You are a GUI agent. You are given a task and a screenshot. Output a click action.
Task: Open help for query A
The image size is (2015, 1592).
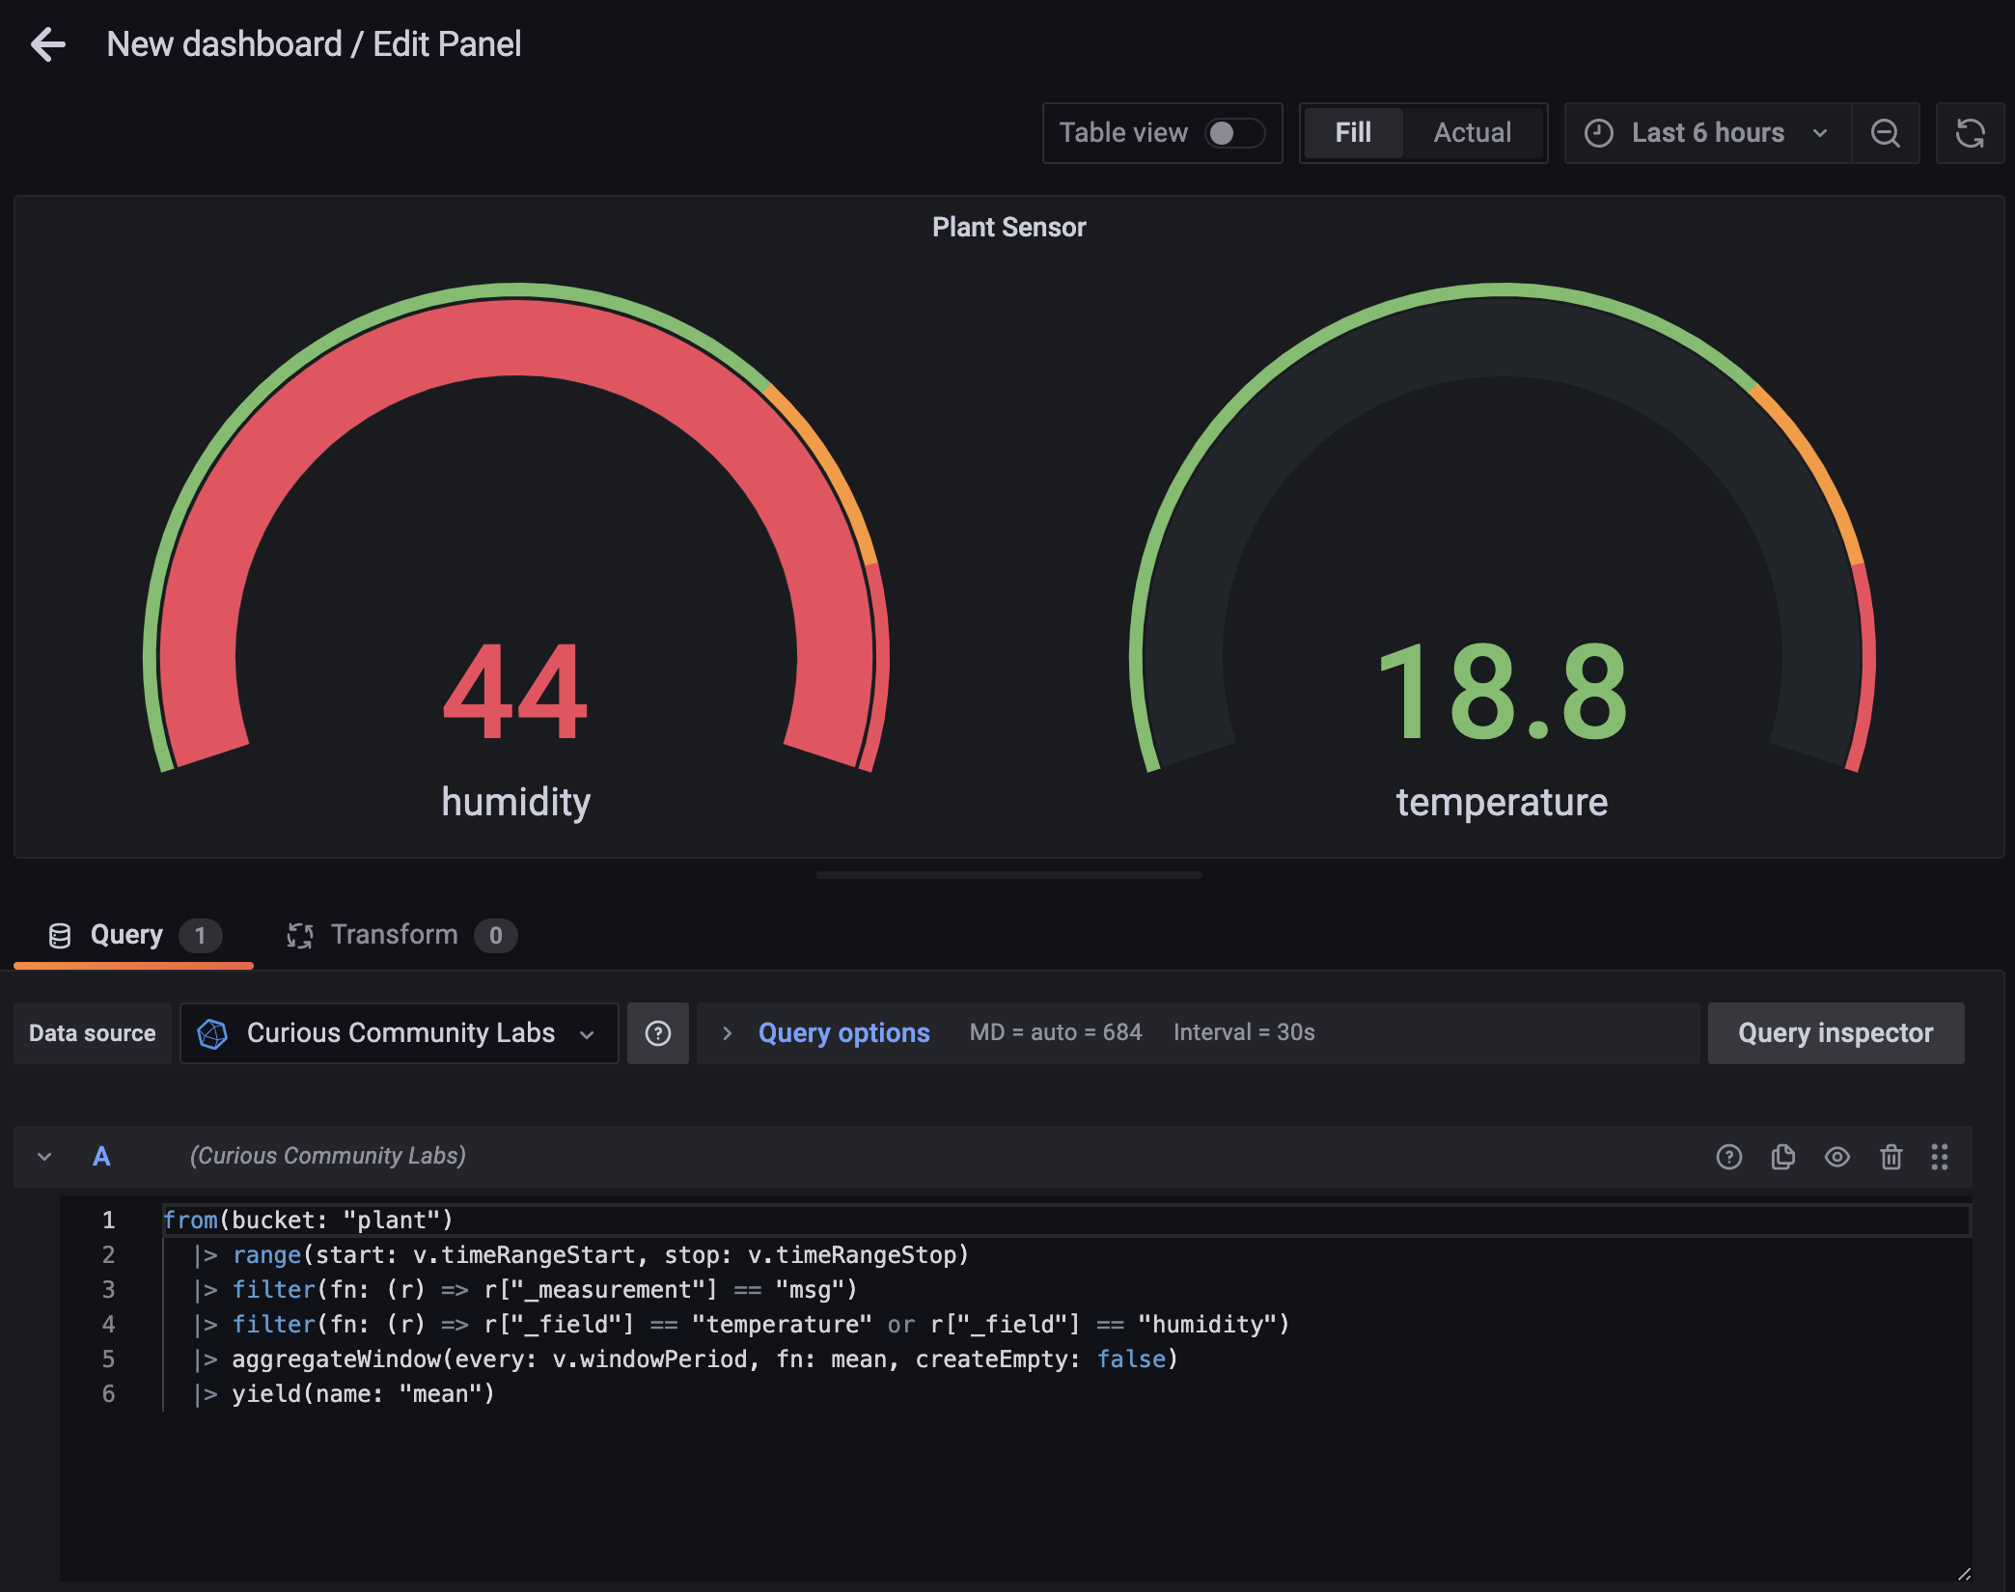point(1729,1156)
